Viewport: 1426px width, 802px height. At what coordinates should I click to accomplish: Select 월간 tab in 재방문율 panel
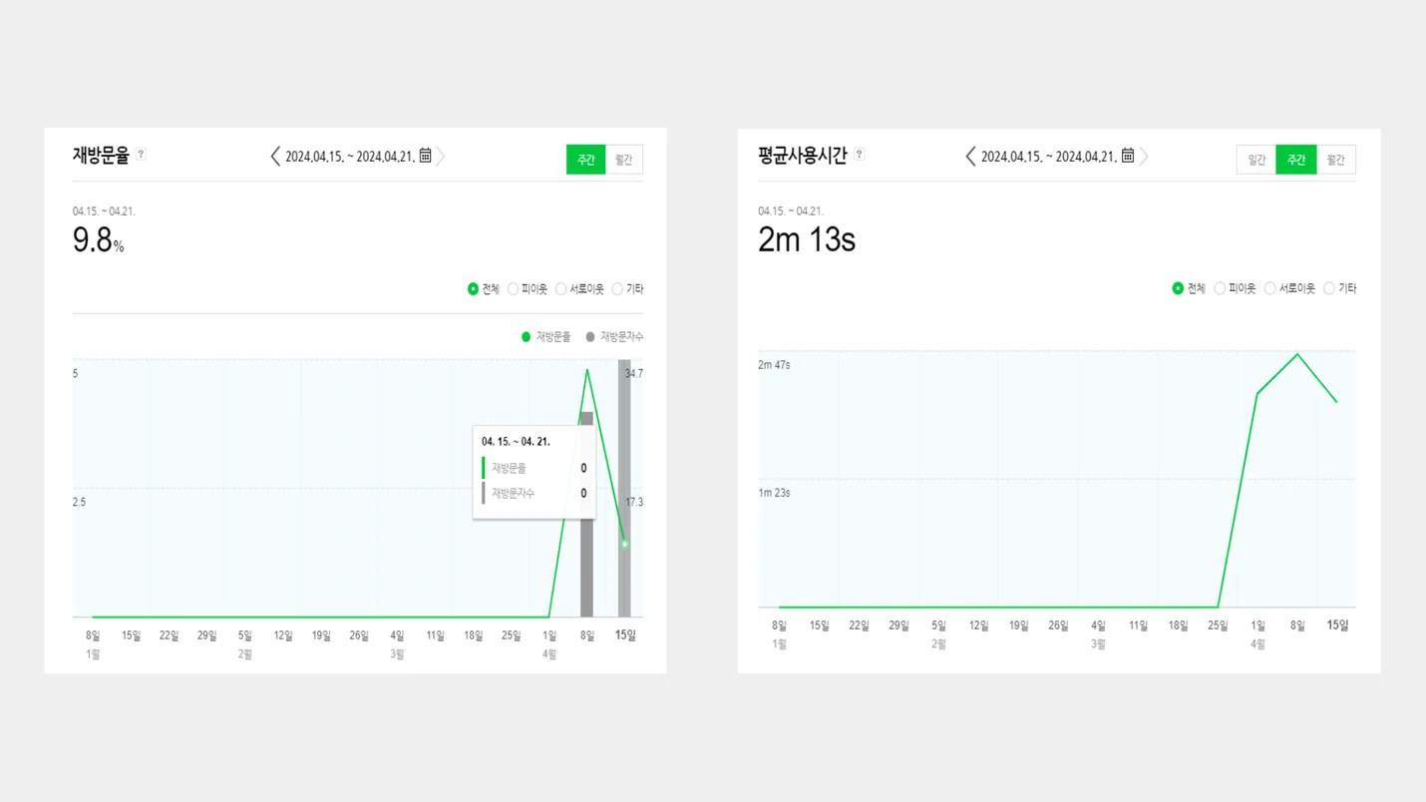click(624, 160)
